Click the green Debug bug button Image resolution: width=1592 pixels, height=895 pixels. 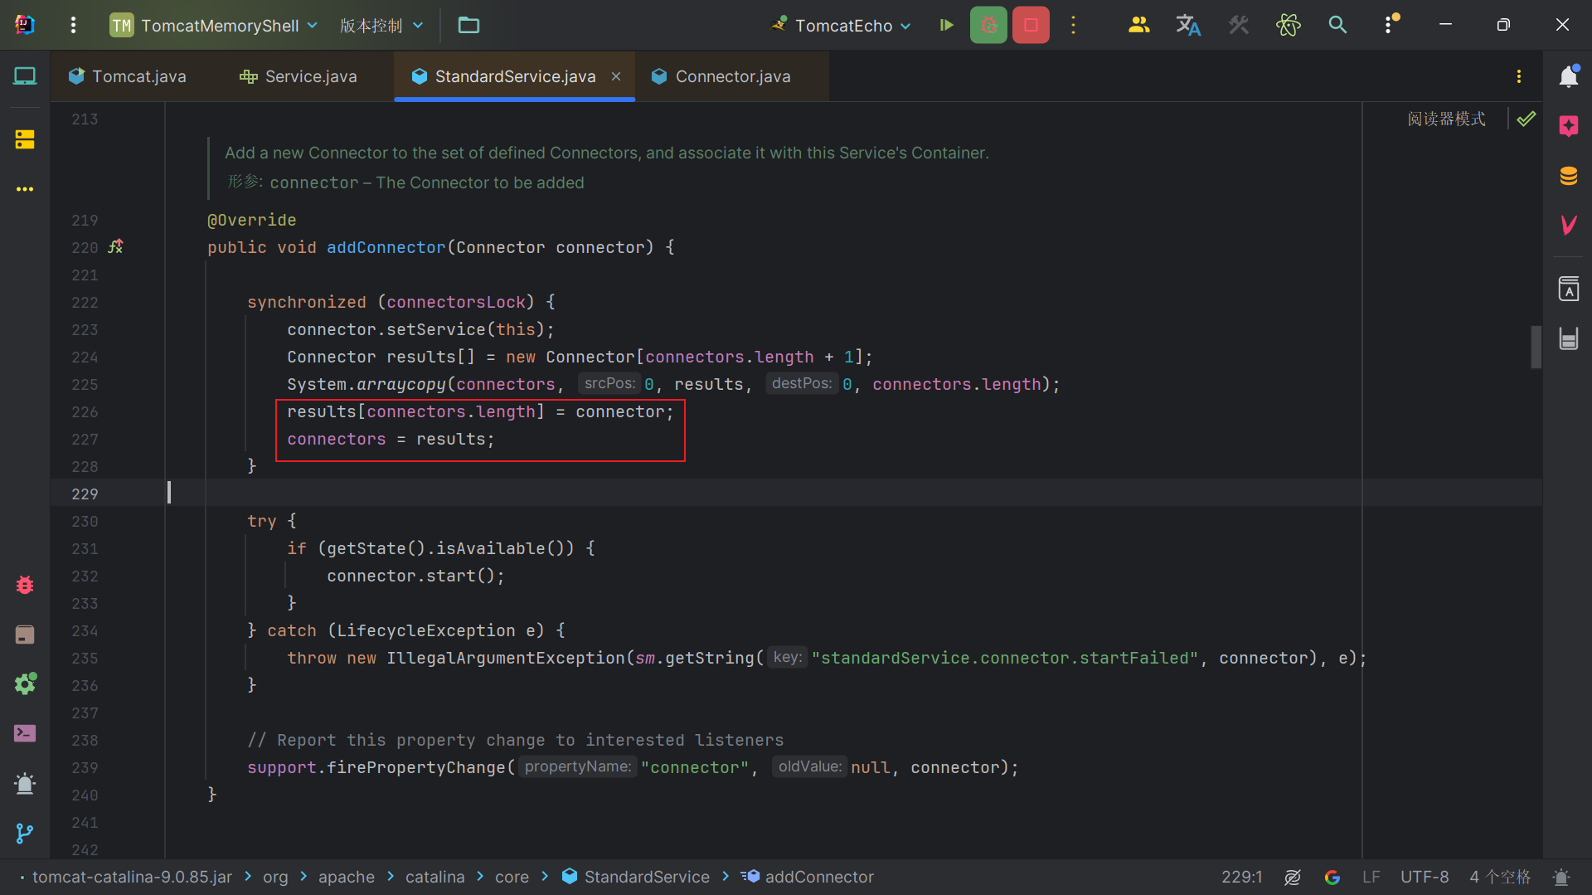pyautogui.click(x=988, y=25)
